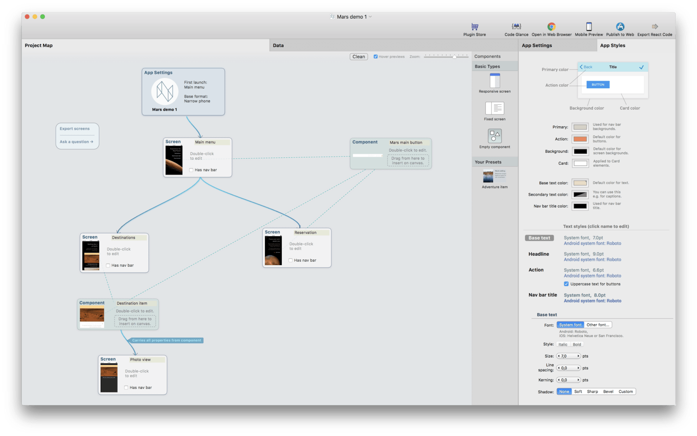The image size is (697, 436).
Task: Enable Has nav bar on Main menu screen
Action: 191,170
